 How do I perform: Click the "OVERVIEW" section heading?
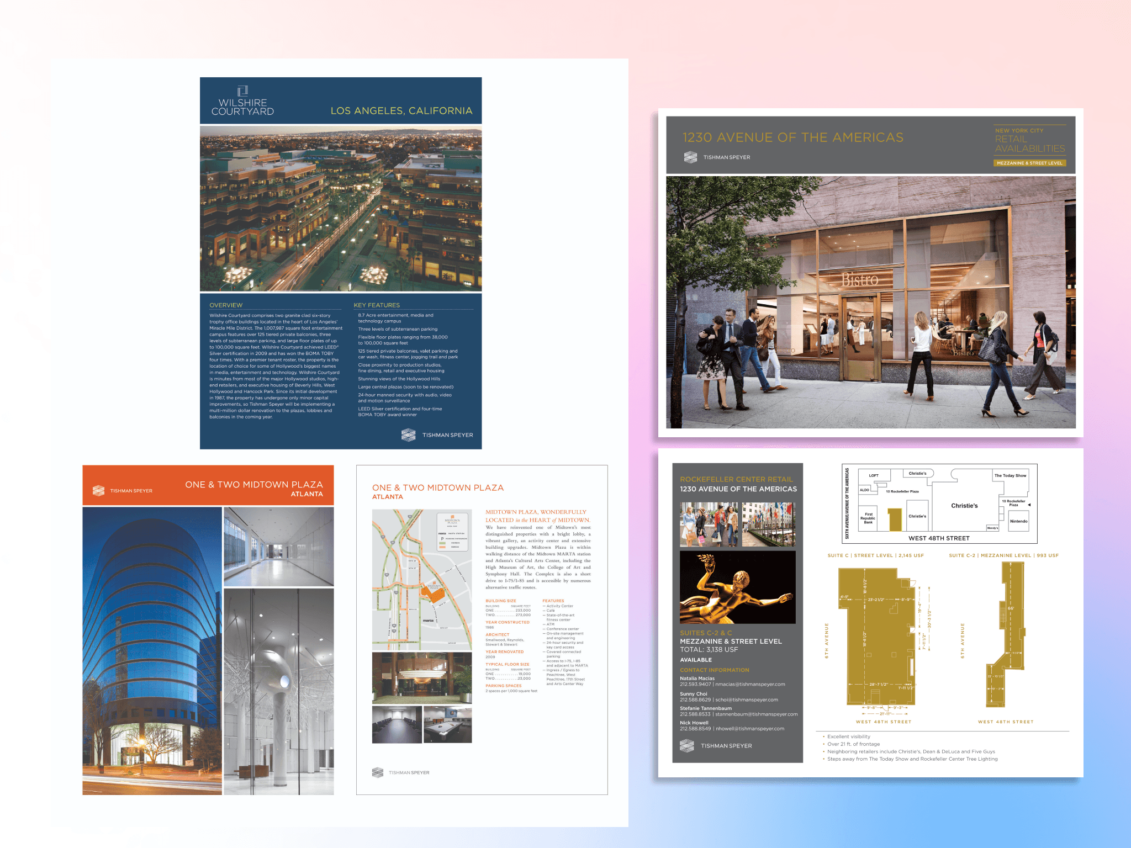pyautogui.click(x=226, y=305)
